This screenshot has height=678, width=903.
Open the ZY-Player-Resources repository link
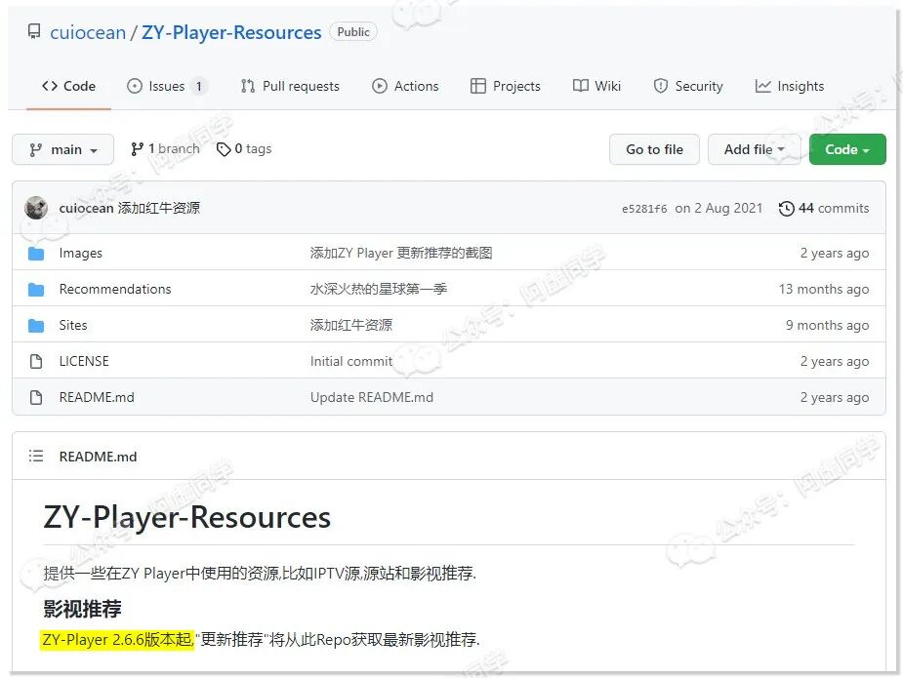(x=231, y=32)
